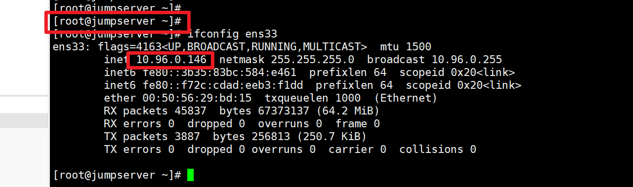Click the last root@jumpserver prompt line
The width and height of the screenshot is (633, 187).
coord(117,175)
